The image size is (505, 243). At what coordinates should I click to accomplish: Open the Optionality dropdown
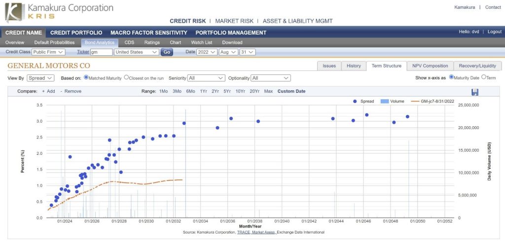click(x=271, y=78)
